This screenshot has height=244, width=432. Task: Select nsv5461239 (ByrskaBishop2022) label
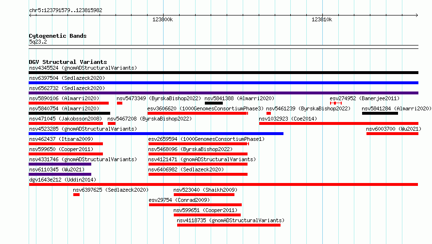pyautogui.click(x=308, y=108)
